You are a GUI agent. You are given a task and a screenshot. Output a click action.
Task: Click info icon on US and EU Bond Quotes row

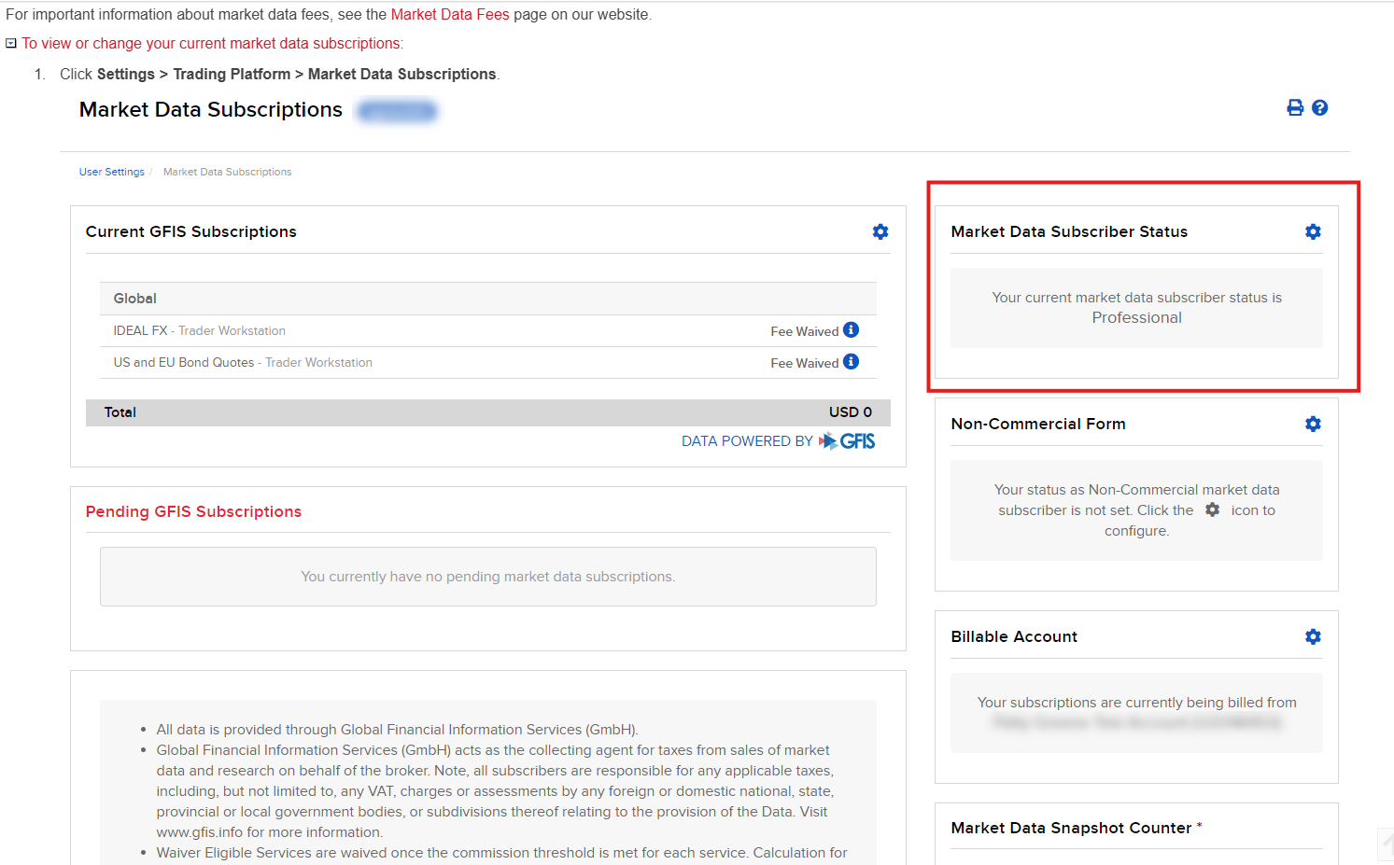(x=851, y=361)
